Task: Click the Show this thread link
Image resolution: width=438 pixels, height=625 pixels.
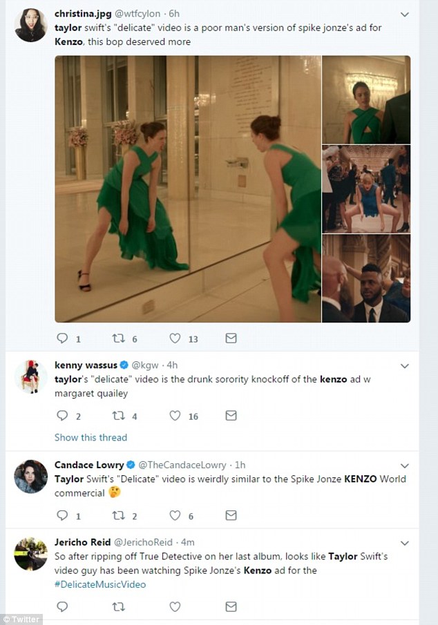Action: tap(91, 437)
